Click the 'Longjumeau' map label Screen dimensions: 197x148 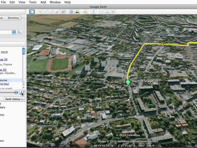[171, 43]
